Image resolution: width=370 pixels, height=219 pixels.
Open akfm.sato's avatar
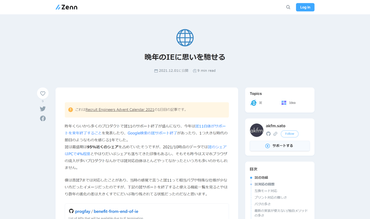point(256,130)
